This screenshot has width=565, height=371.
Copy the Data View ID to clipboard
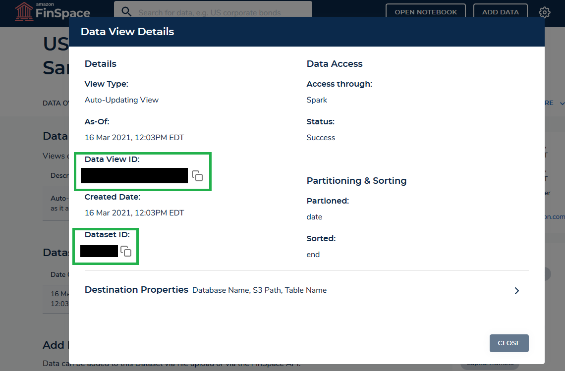tap(197, 175)
